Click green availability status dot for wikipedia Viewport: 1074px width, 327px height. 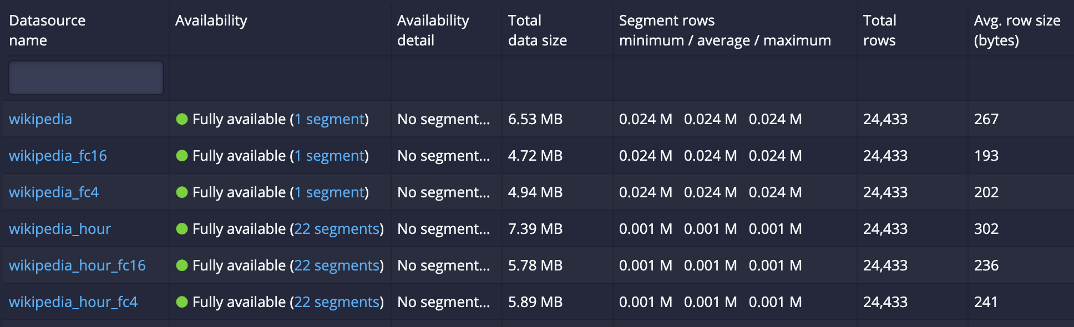pyautogui.click(x=182, y=119)
